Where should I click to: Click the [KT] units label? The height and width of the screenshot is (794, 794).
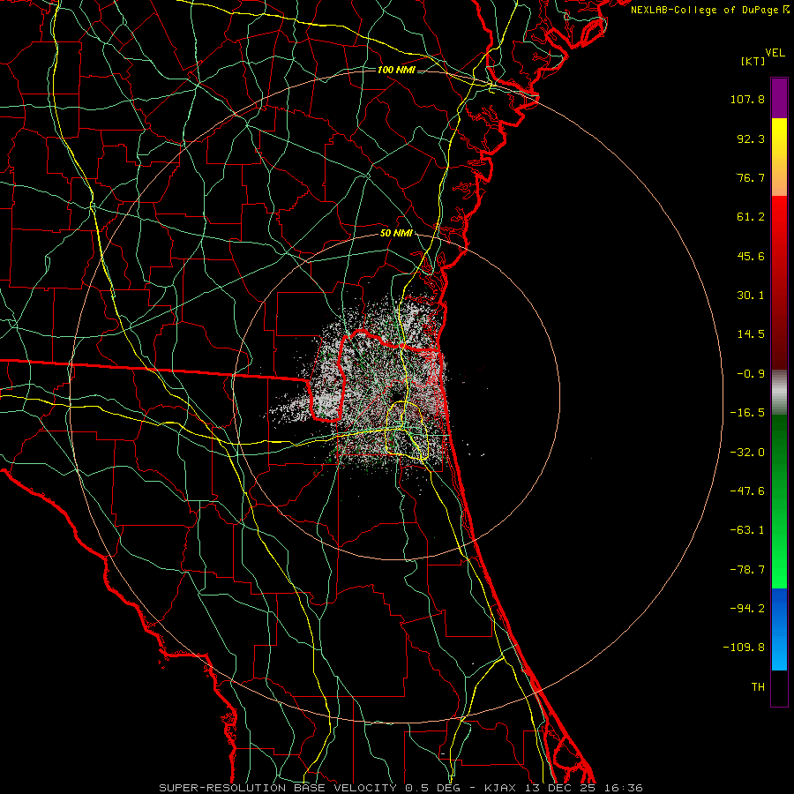(753, 61)
